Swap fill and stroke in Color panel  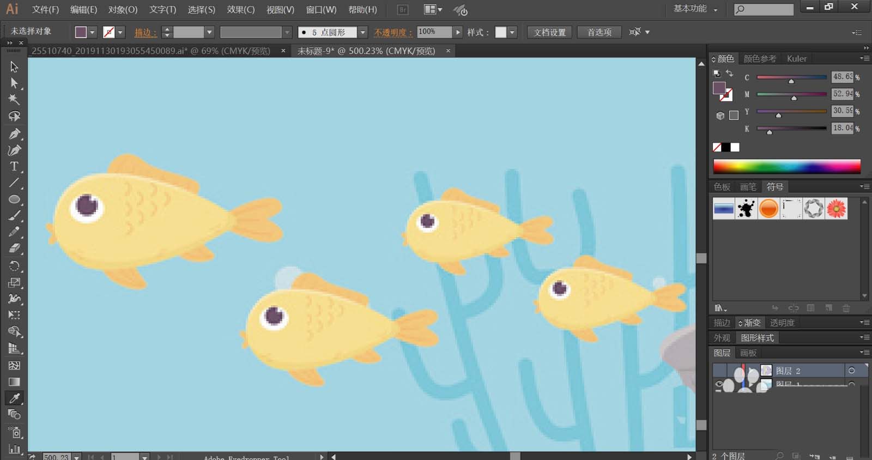730,73
